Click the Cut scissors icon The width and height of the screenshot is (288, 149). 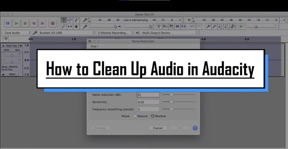coord(159,26)
